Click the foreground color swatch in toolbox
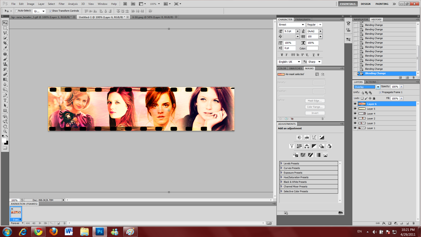This screenshot has height=237, width=421. 4,141
